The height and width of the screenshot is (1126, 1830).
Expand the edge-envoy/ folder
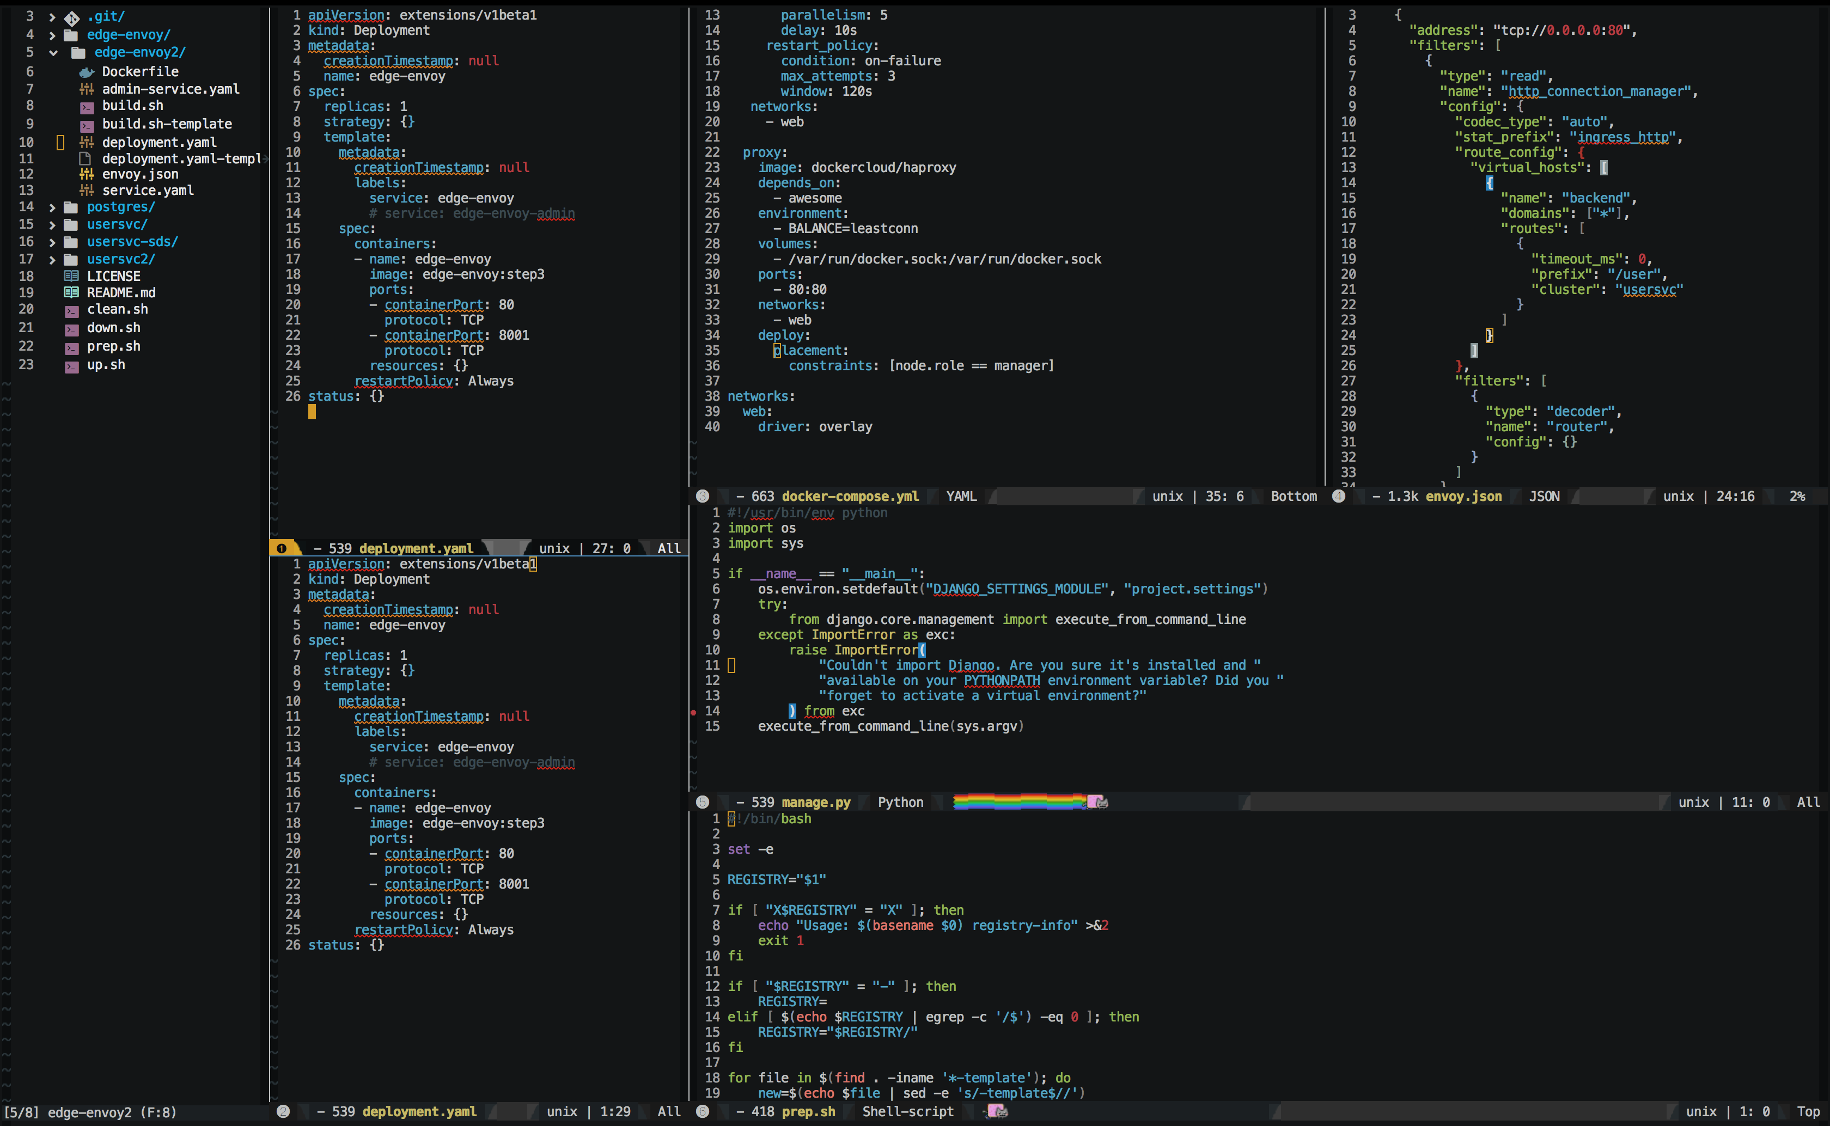coord(52,35)
